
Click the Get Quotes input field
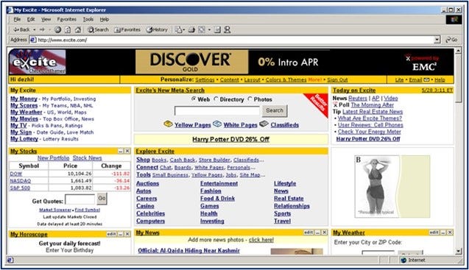coord(80,199)
